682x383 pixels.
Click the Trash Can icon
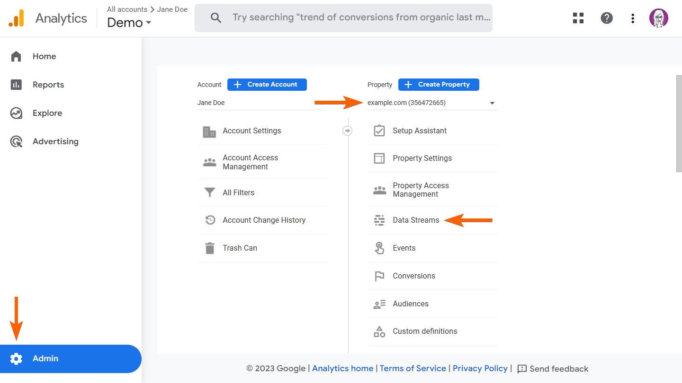209,248
